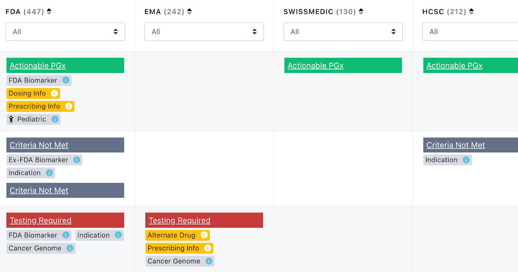Screen dimensions: 518x272
Task: Open Criteria Not Met link in HCSC column
Action: click(x=455, y=145)
